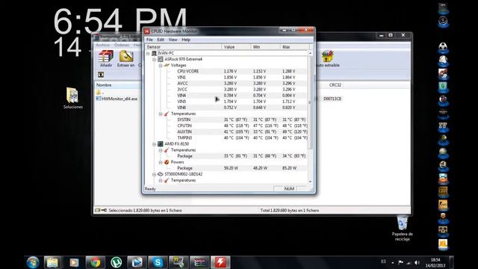478x269 pixels.
Task: Collapse the Voltages group under ASRock
Action: (161, 66)
